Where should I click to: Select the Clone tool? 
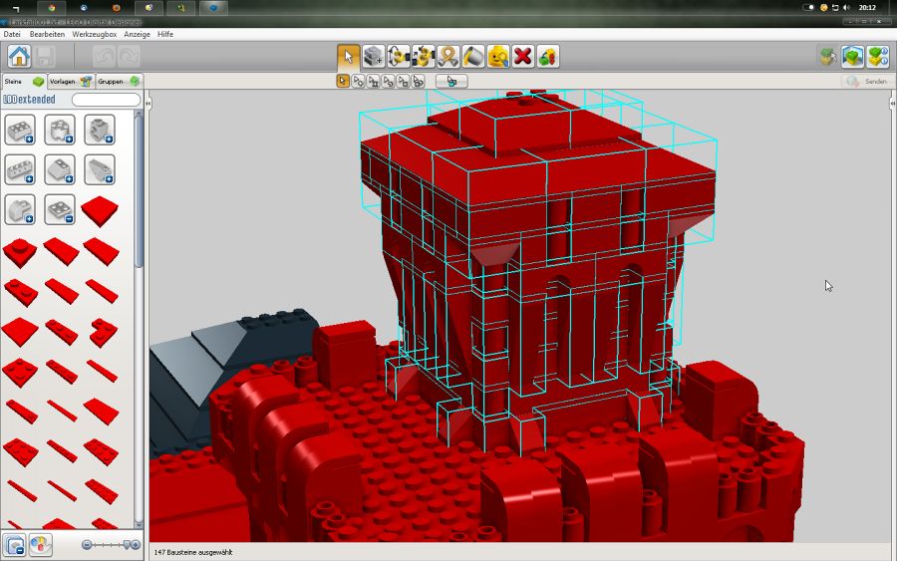pyautogui.click(x=374, y=56)
